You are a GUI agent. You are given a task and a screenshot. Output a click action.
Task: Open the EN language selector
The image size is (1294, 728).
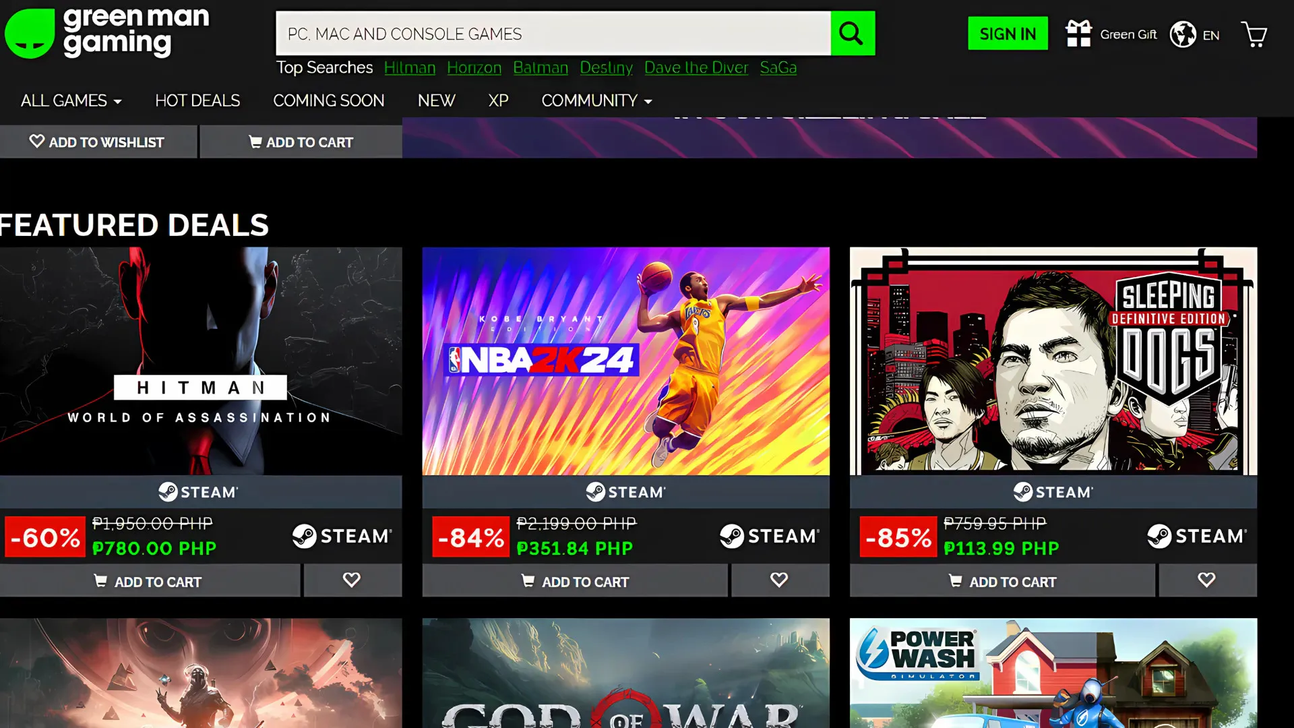click(x=1211, y=35)
